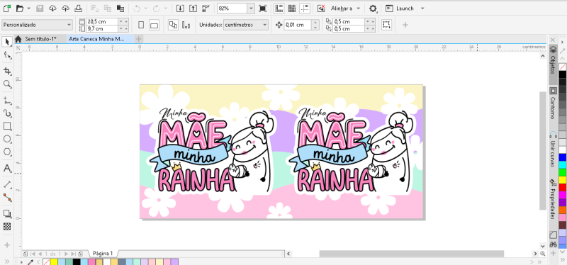
Task: Toggle snapping off icon
Action: click(x=321, y=8)
